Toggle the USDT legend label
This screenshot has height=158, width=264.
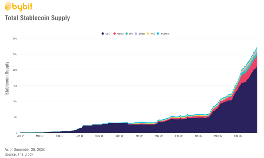tap(109, 34)
